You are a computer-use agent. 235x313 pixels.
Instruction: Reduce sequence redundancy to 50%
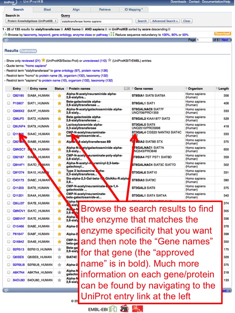tap(185, 35)
